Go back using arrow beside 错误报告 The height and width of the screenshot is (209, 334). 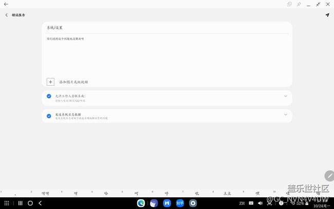pyautogui.click(x=7, y=15)
